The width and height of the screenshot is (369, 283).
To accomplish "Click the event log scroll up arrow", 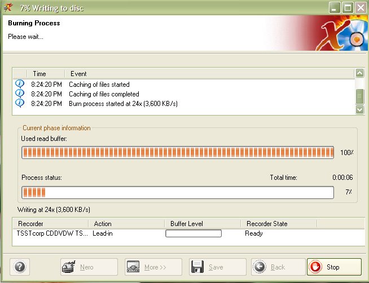I will click(x=359, y=73).
